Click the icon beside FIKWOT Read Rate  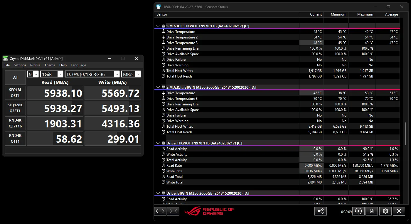point(164,166)
